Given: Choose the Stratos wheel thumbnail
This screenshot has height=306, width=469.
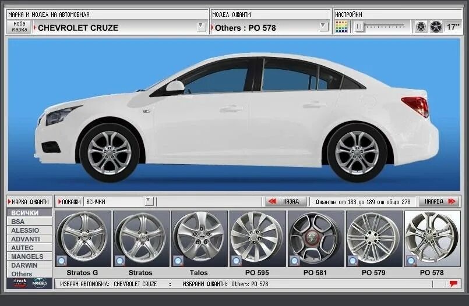Looking at the screenshot, I should pyautogui.click(x=141, y=239).
